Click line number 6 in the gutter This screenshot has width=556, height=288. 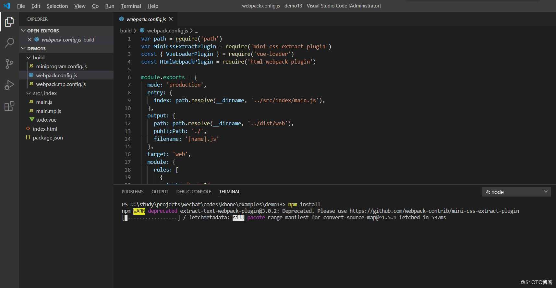tap(129, 77)
